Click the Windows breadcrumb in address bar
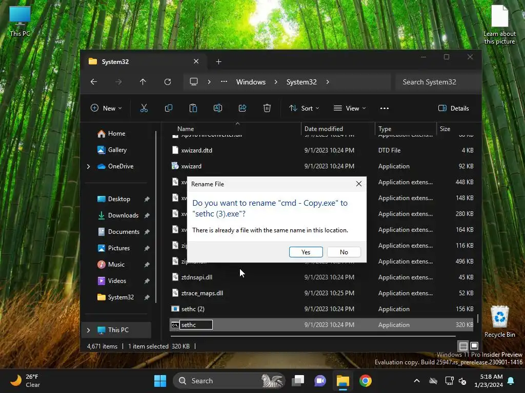Screen dimensions: 525x393 click(251, 82)
